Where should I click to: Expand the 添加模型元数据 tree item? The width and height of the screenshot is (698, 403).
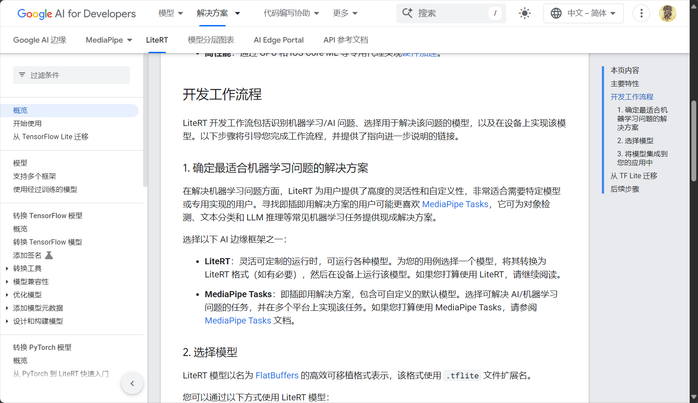(7, 308)
